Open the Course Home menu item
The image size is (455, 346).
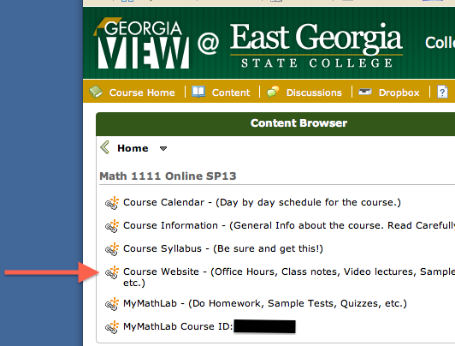point(142,92)
